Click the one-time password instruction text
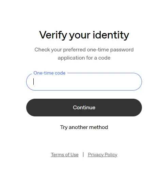Screen dimensions: 162x194 coord(84,54)
